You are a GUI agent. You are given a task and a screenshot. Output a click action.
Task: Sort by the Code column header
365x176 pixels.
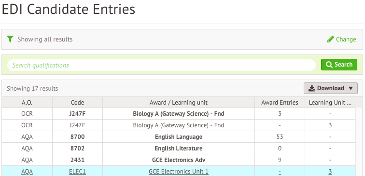tap(78, 103)
